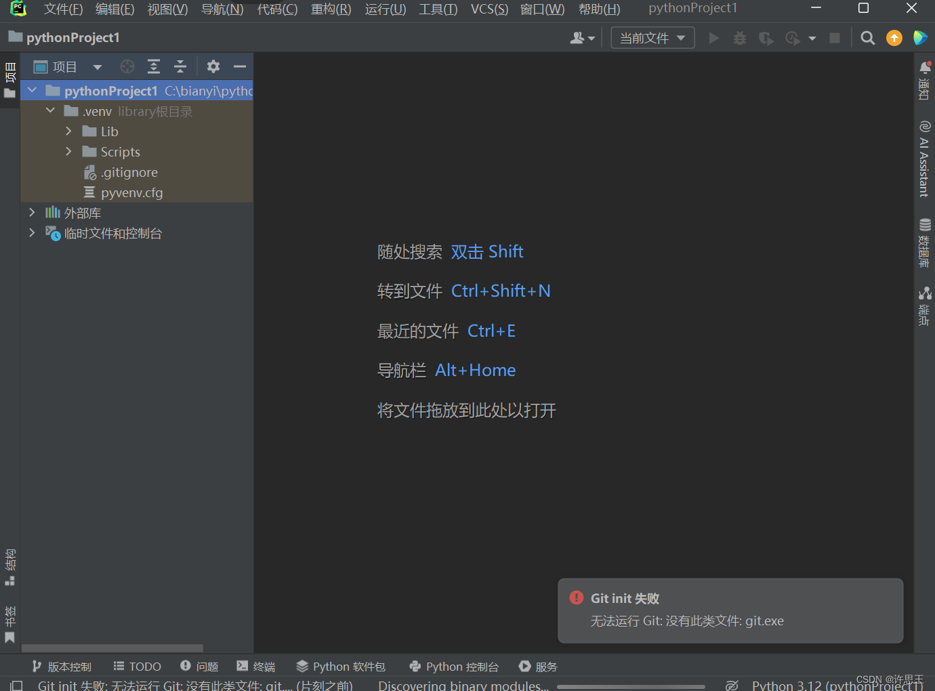This screenshot has height=691, width=935.
Task: Click the Run with coverage icon
Action: point(766,38)
